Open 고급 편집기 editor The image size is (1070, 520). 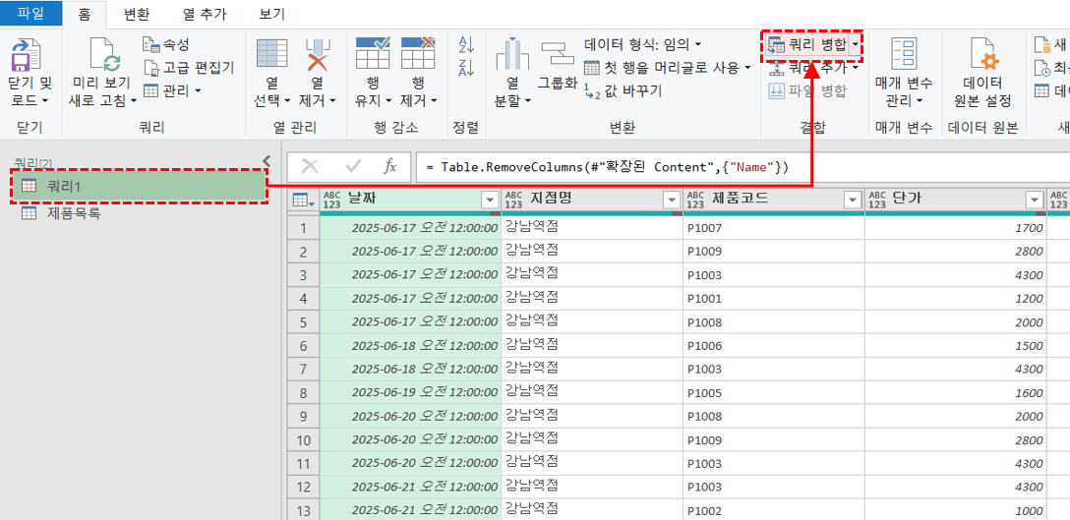[189, 67]
